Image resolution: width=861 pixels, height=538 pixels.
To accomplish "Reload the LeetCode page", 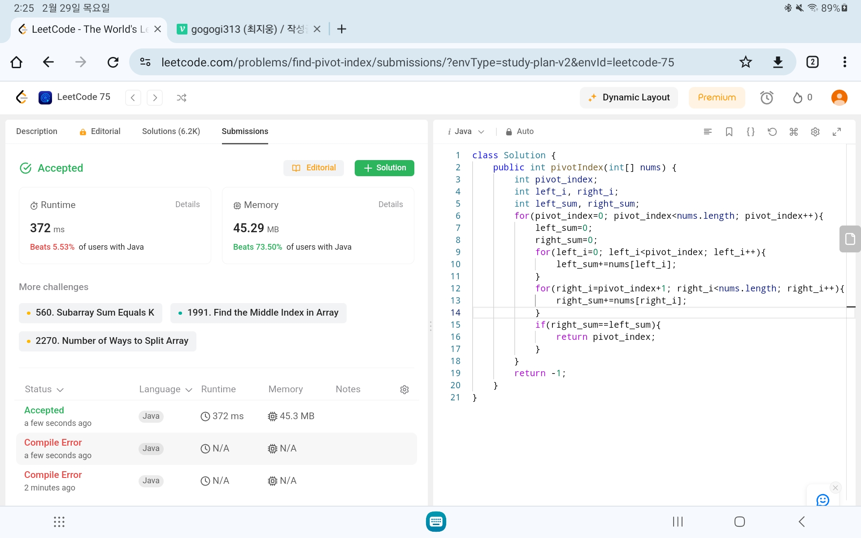I will 113,62.
